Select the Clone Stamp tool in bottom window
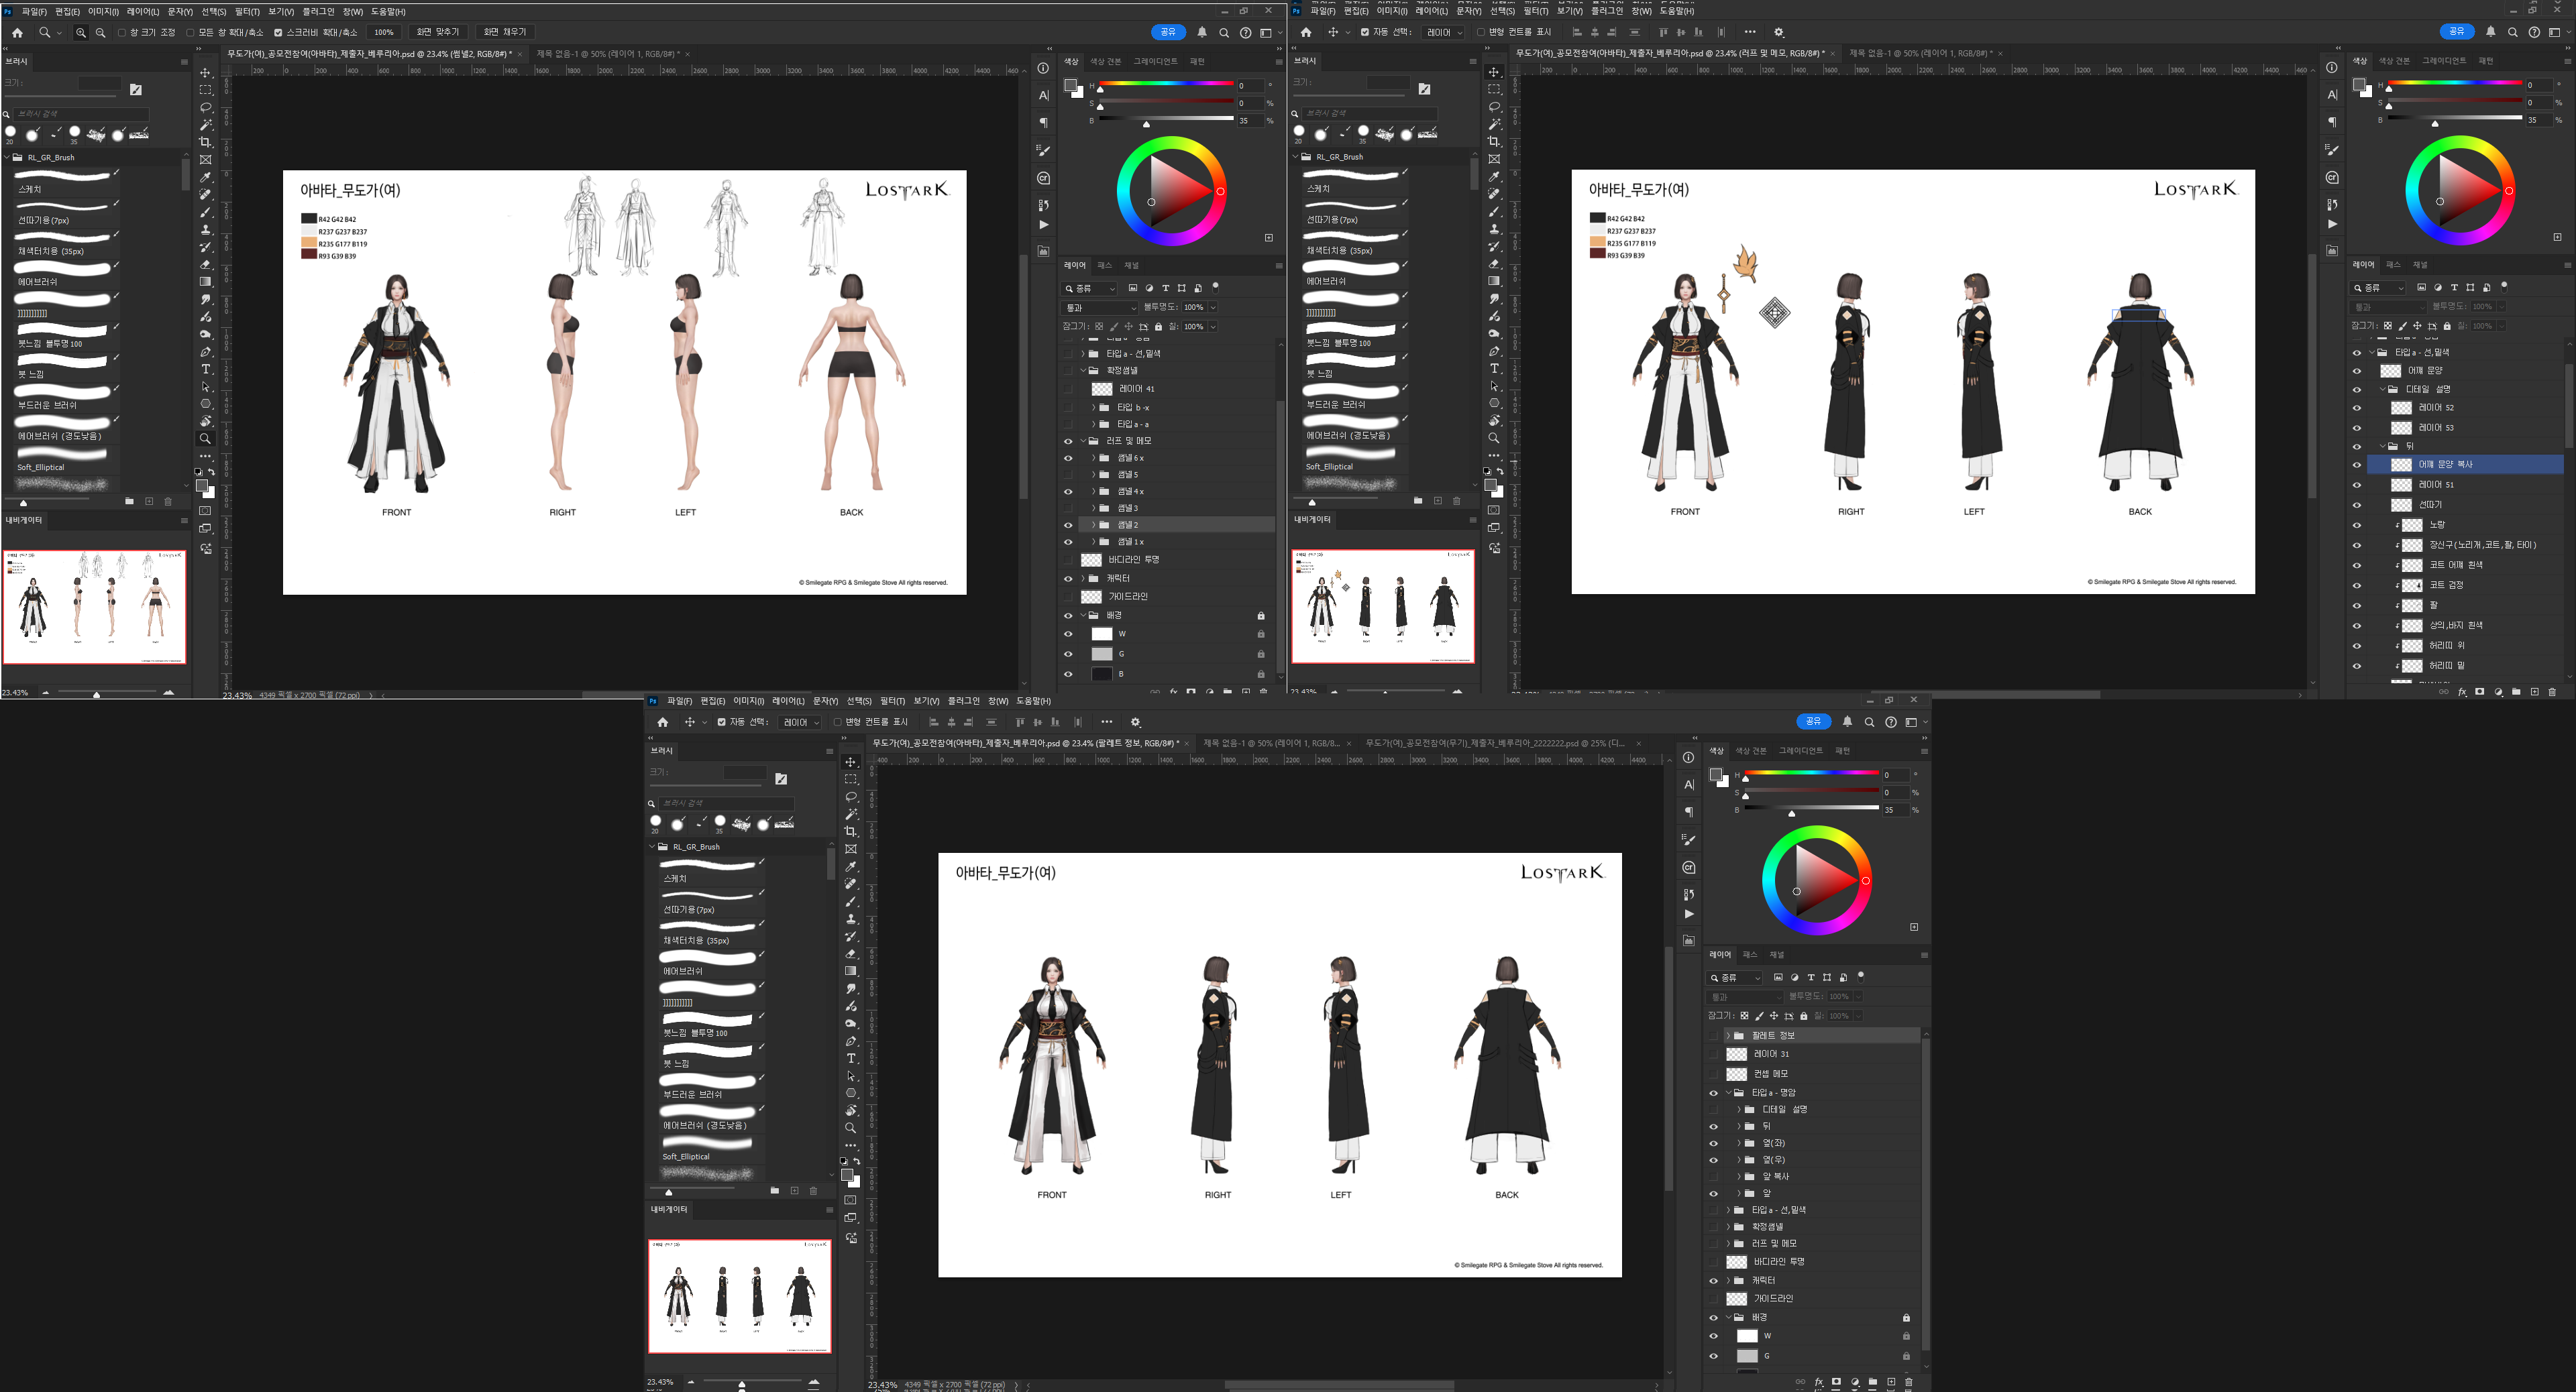The image size is (2576, 1392). pos(851,919)
